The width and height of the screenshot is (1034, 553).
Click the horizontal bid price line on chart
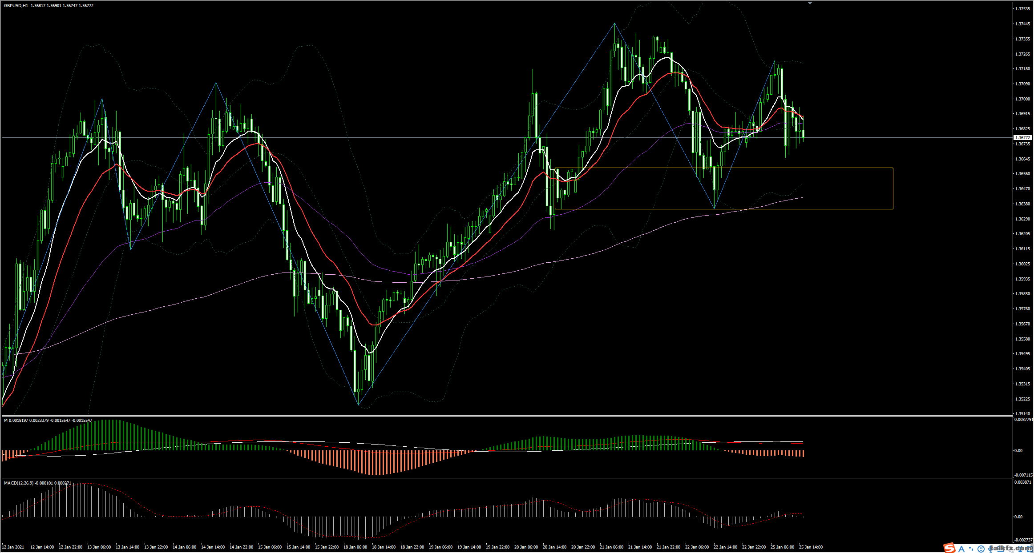pos(507,138)
